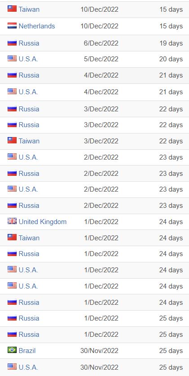Click the U.S.A. flag in the 5/Dec/2022 row

pos(12,59)
